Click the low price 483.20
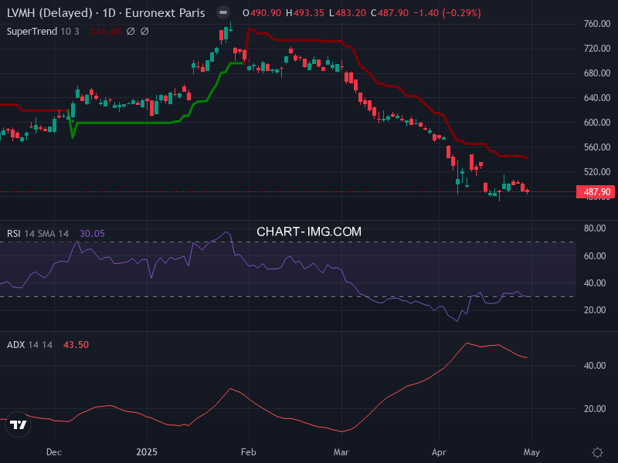Viewport: 618px width, 463px height. pyautogui.click(x=351, y=13)
